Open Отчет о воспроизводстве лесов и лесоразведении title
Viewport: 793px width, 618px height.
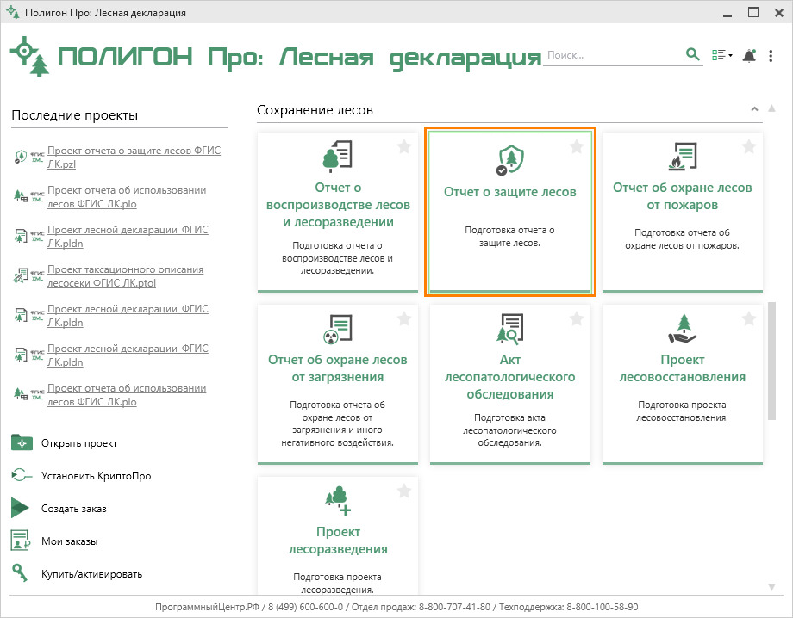[x=338, y=205]
